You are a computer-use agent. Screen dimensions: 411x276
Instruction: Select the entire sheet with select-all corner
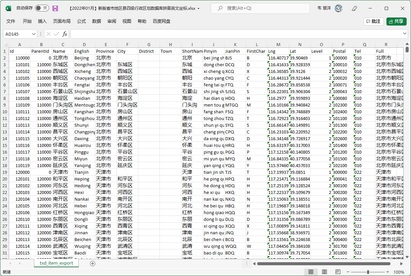click(x=5, y=44)
